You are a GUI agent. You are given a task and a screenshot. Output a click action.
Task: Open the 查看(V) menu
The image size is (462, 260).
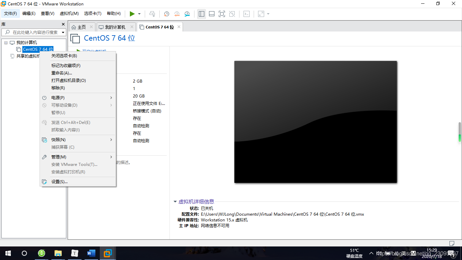pos(48,14)
